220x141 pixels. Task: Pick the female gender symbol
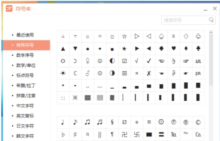(x=87, y=61)
